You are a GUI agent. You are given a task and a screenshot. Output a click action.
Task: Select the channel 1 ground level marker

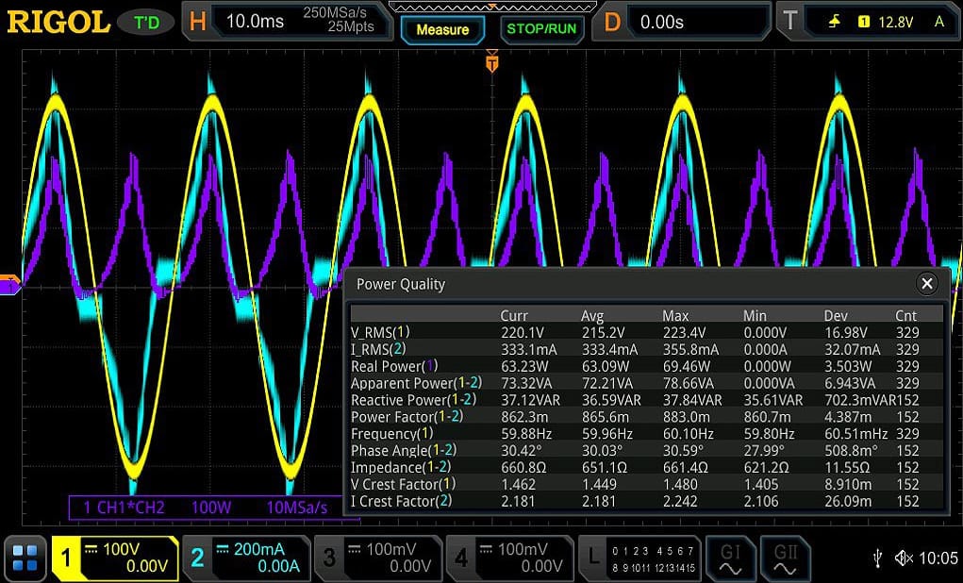coord(9,285)
